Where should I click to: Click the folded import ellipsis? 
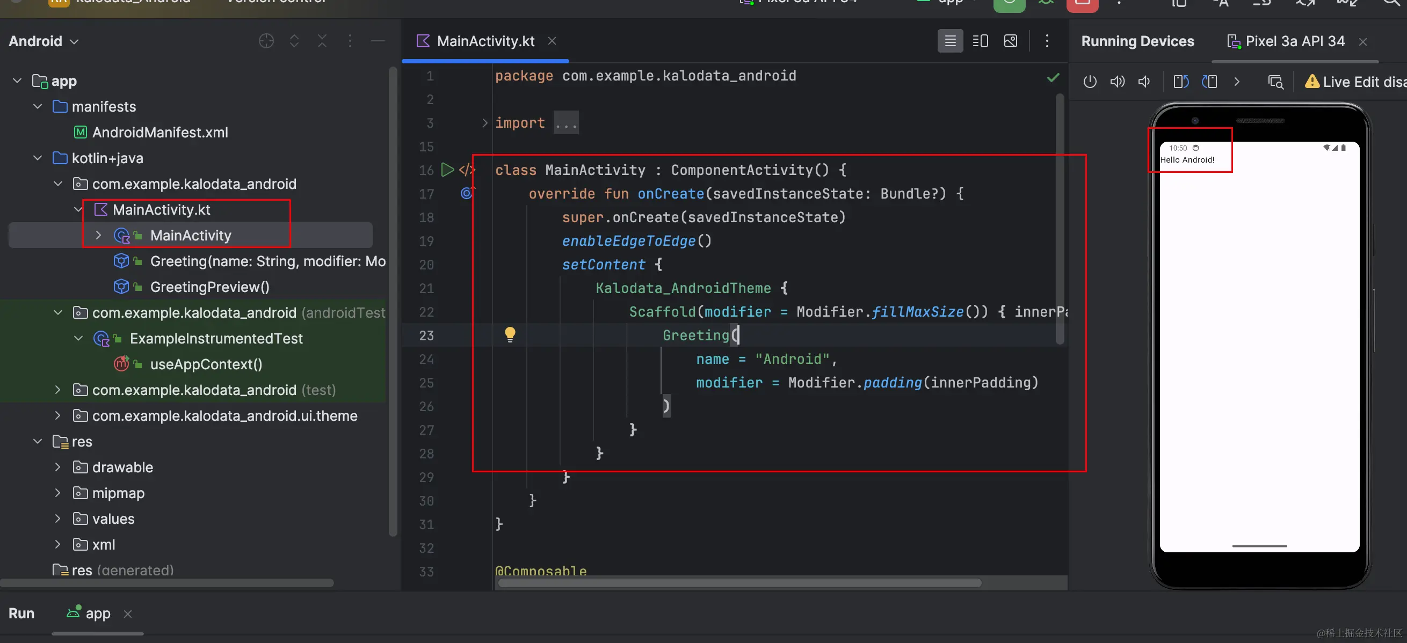[566, 123]
